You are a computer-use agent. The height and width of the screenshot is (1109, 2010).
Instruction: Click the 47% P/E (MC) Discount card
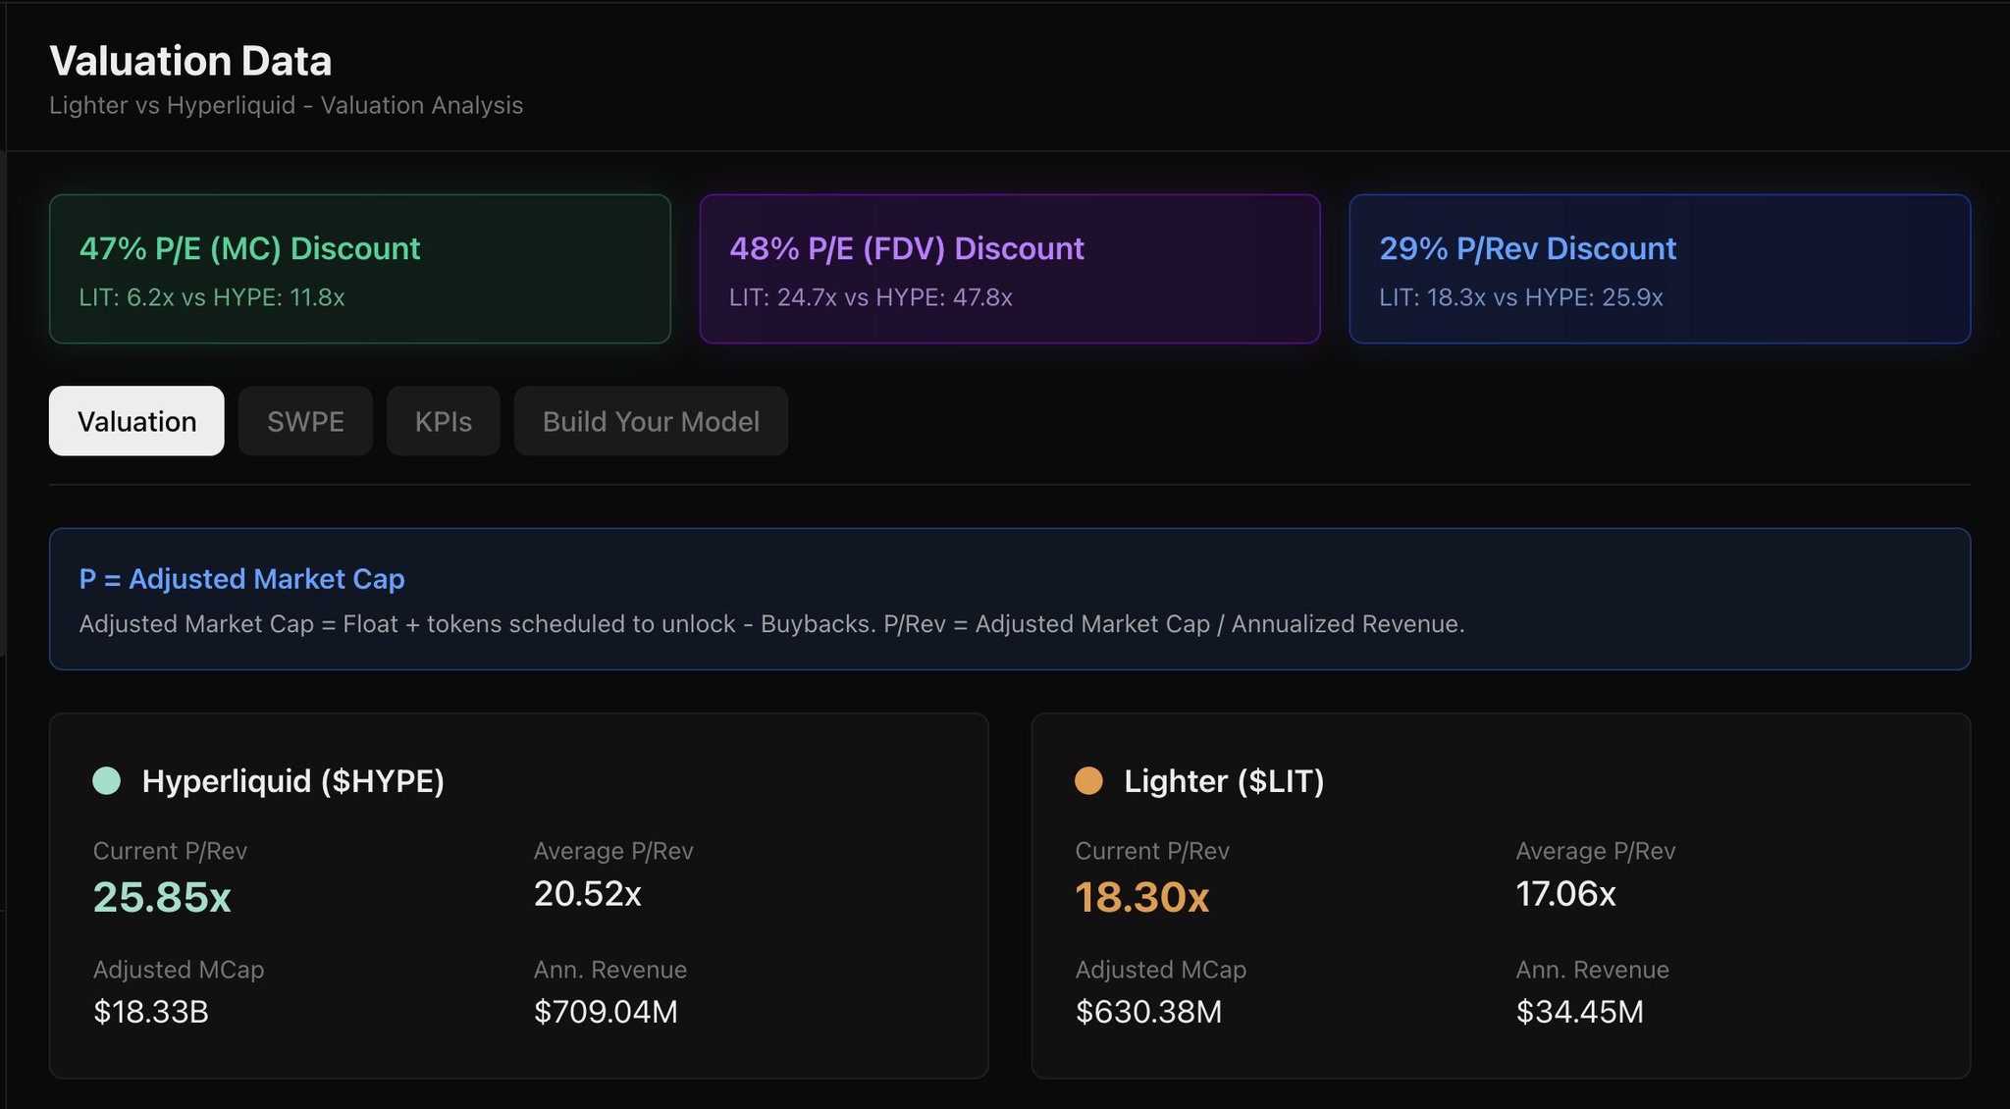pos(359,269)
